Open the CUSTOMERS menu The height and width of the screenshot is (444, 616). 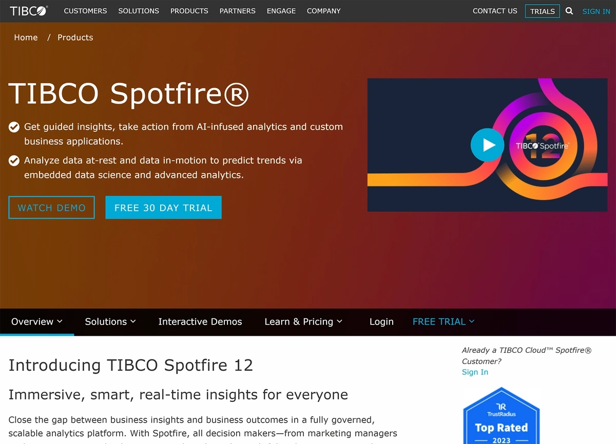pyautogui.click(x=85, y=11)
